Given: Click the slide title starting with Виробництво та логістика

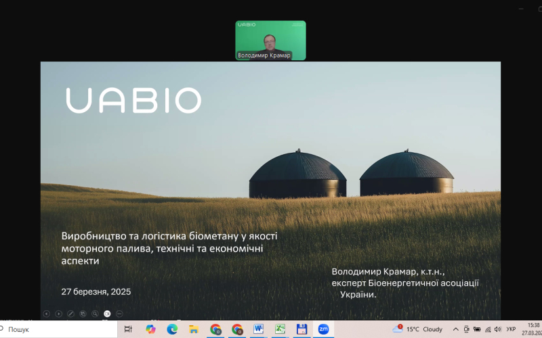Looking at the screenshot, I should point(169,248).
